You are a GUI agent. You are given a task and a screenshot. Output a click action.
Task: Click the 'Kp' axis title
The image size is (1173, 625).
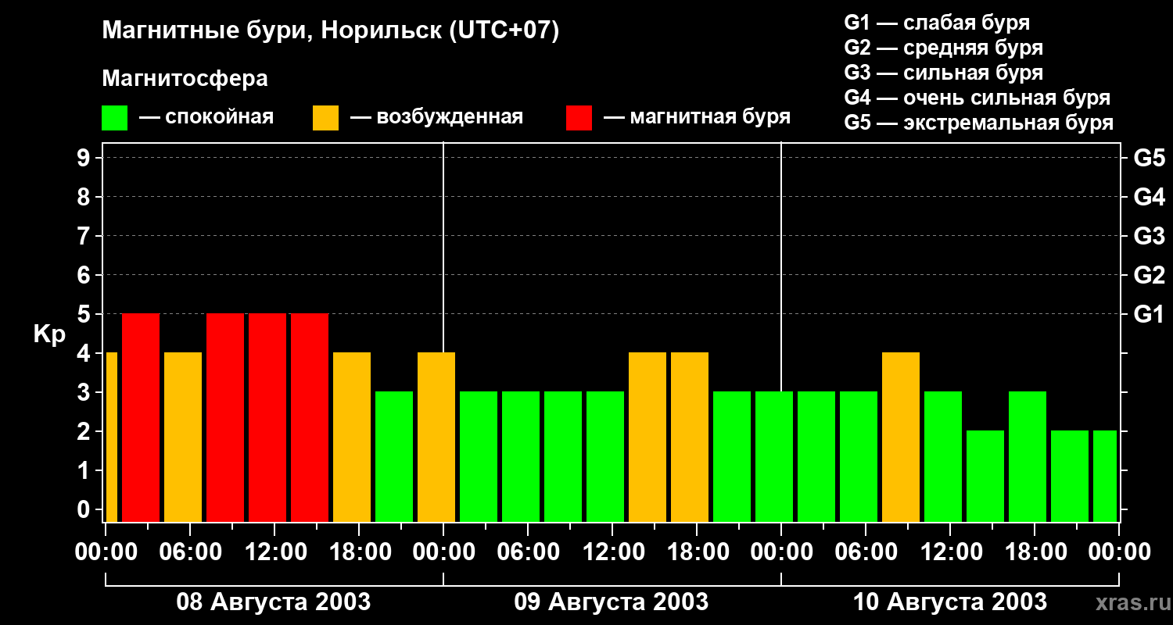click(x=49, y=334)
